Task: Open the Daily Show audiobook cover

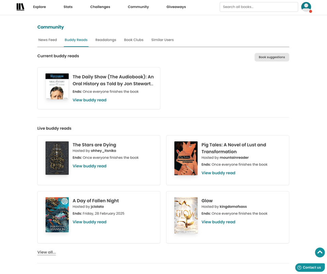Action: click(x=57, y=86)
